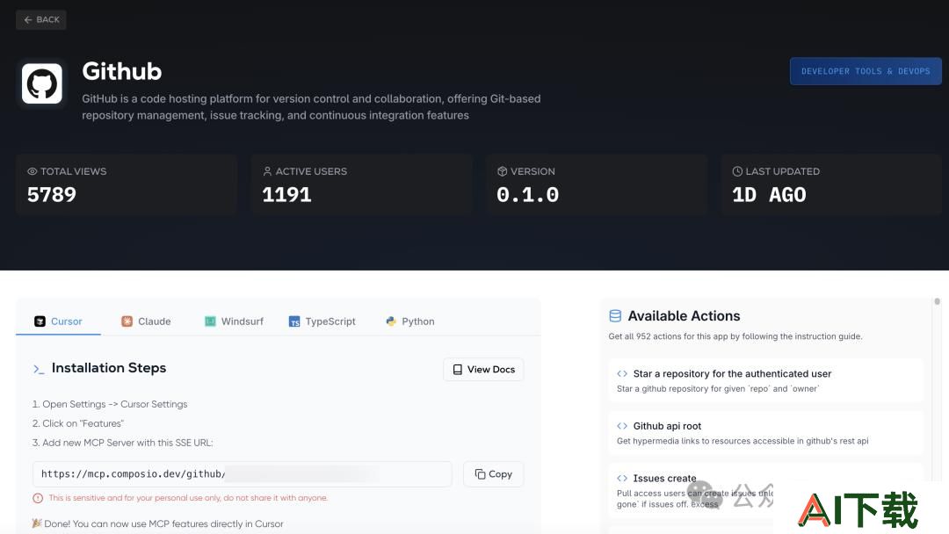The image size is (949, 534).
Task: Click the Github page title
Action: click(x=121, y=71)
